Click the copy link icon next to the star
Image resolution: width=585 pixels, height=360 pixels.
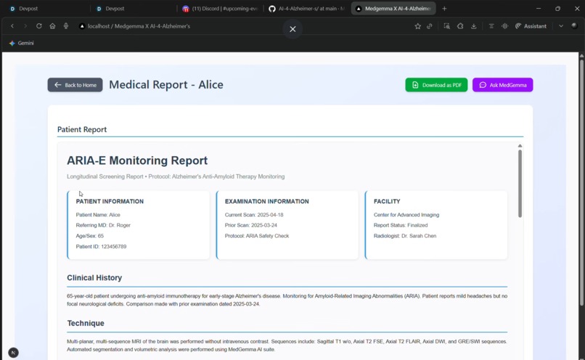[430, 26]
